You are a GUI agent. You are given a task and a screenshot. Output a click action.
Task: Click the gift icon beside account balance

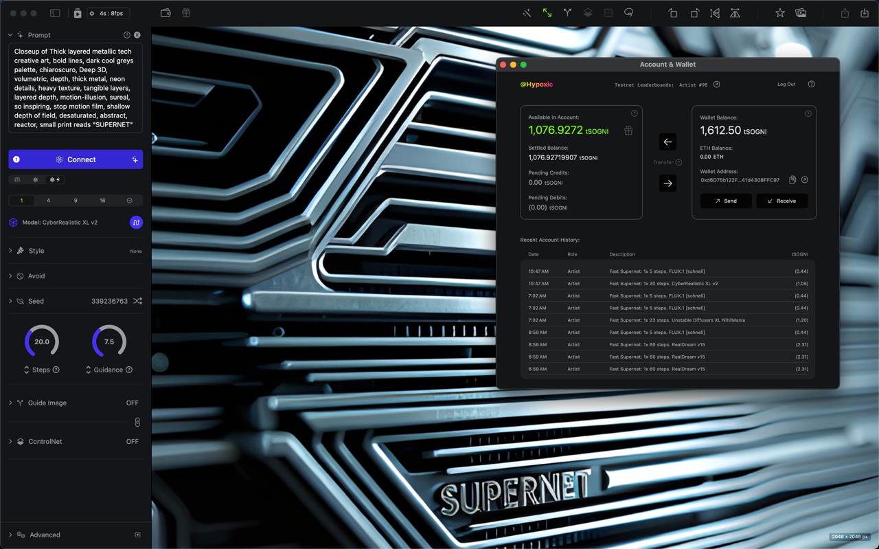point(628,130)
